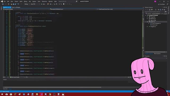Open the View menu
170x96 pixels.
(x=12, y=1)
